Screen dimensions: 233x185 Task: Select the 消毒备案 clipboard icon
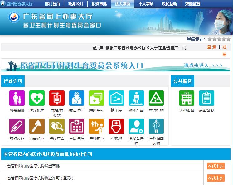coord(206,98)
